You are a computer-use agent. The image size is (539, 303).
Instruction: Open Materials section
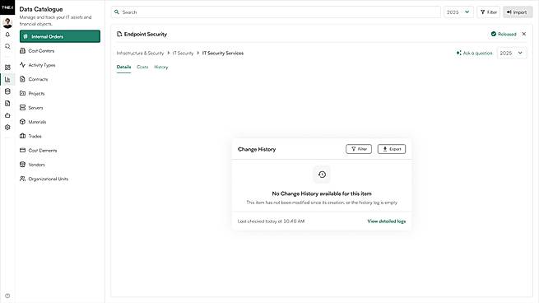pos(60,122)
